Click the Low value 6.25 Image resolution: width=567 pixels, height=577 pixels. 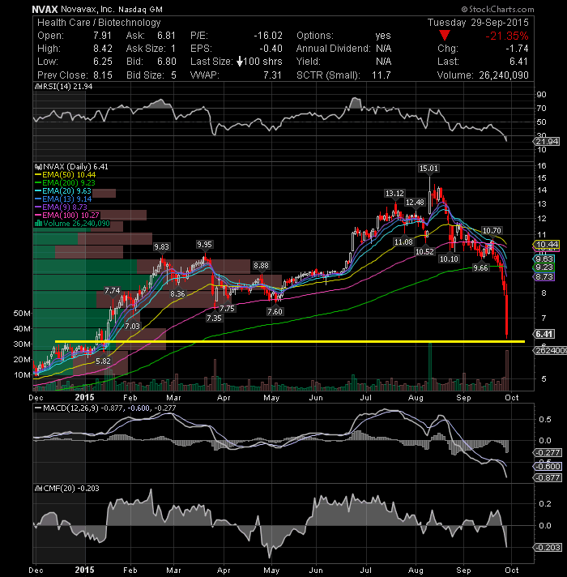coord(103,62)
